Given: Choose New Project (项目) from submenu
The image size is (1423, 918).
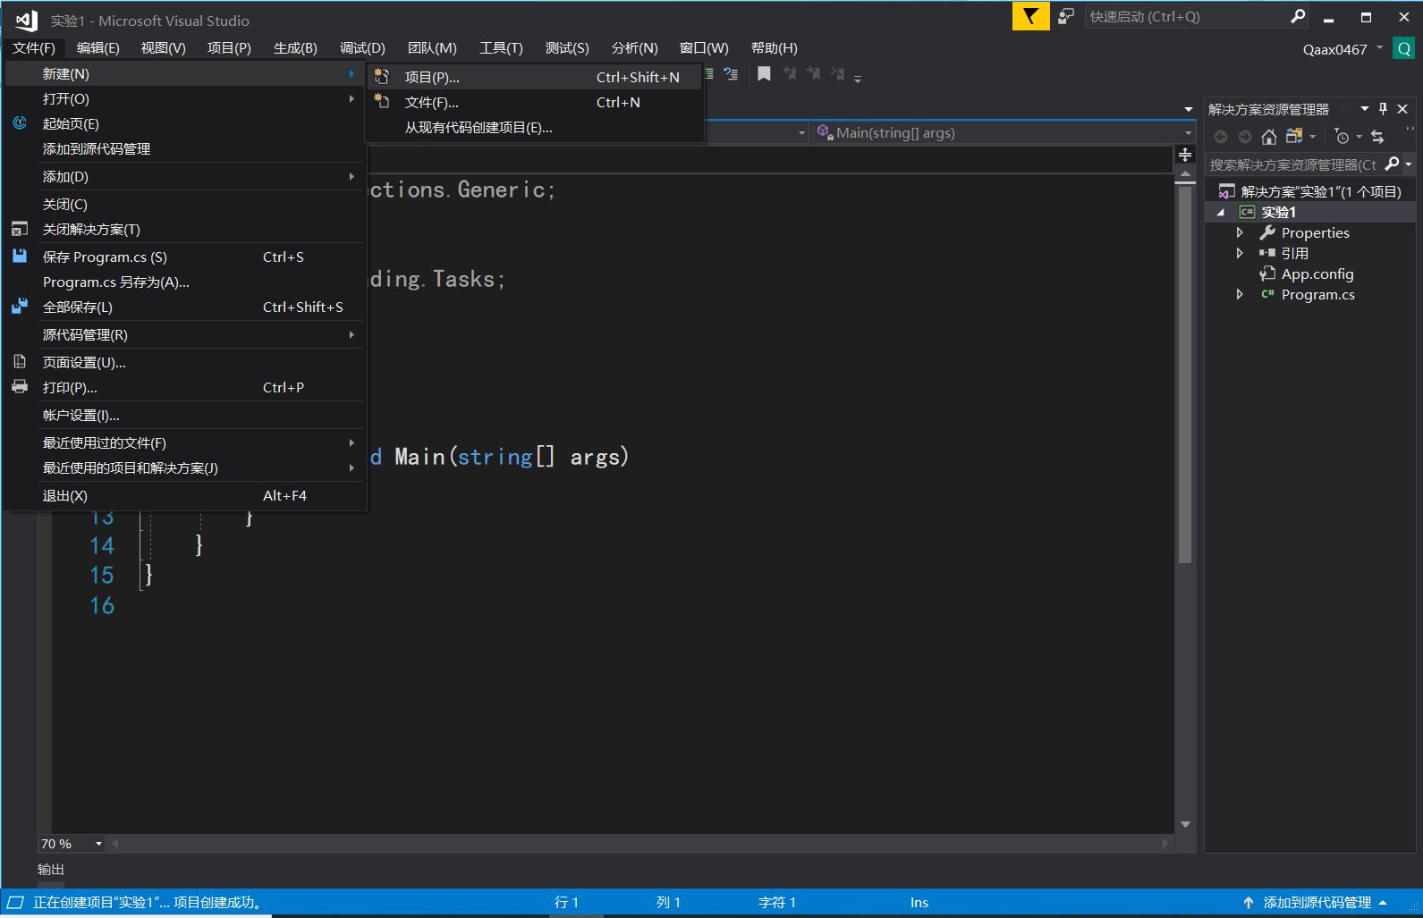Looking at the screenshot, I should pos(534,77).
